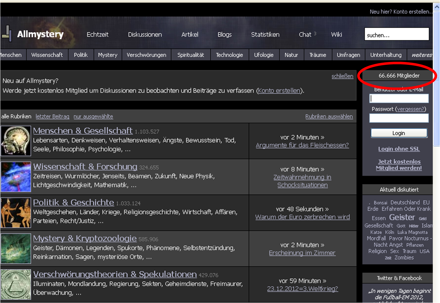This screenshot has height=303, width=440.
Task: Click into the Passwort input field
Action: pos(399,118)
